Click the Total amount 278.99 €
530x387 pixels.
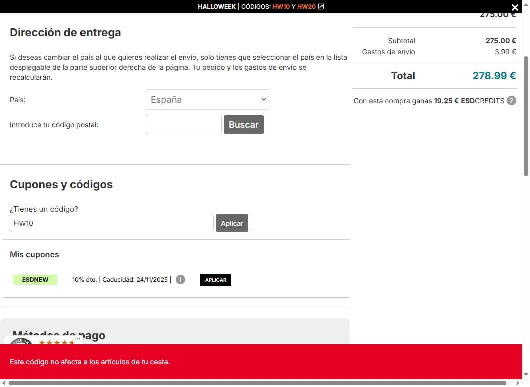[494, 76]
